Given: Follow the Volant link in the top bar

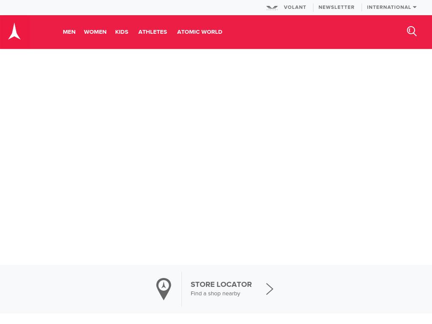Looking at the screenshot, I should (295, 7).
